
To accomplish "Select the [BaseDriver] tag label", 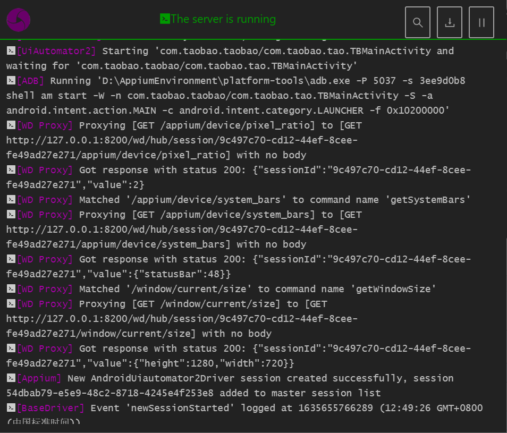I will tap(50, 408).
